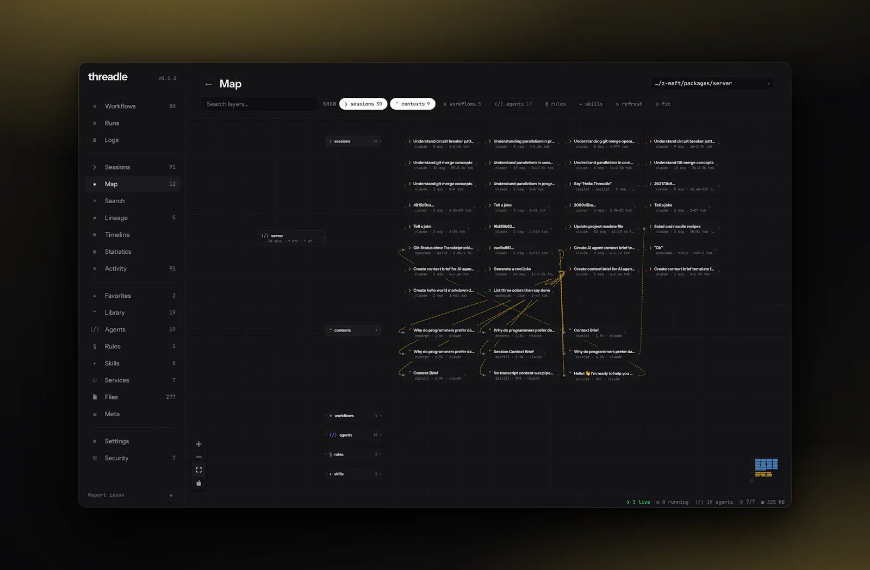Click the Timeline sidebar icon
870x570 pixels.
[95, 235]
